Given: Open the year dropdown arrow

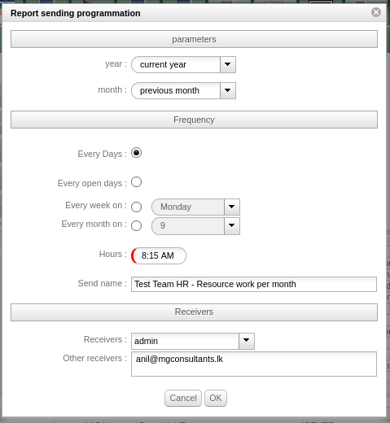Looking at the screenshot, I should pos(228,64).
